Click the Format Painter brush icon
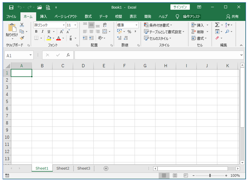The image size is (249, 182). tap(22, 38)
